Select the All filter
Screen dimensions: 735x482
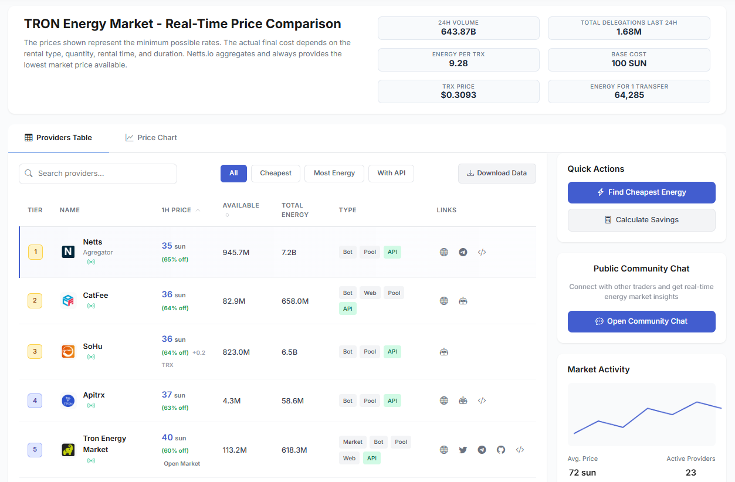[233, 173]
